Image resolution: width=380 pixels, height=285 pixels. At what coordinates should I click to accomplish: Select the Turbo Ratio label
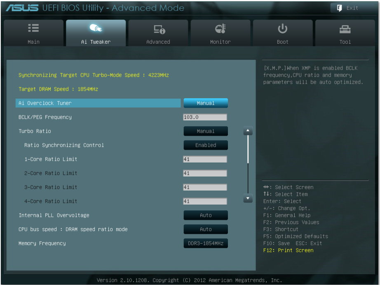[35, 131]
